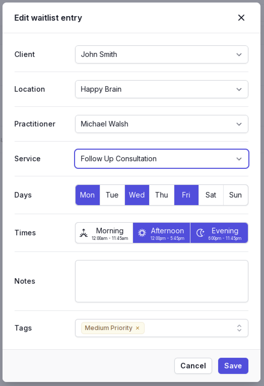Save the waitlist entry
This screenshot has height=386, width=264.
pos(233,366)
